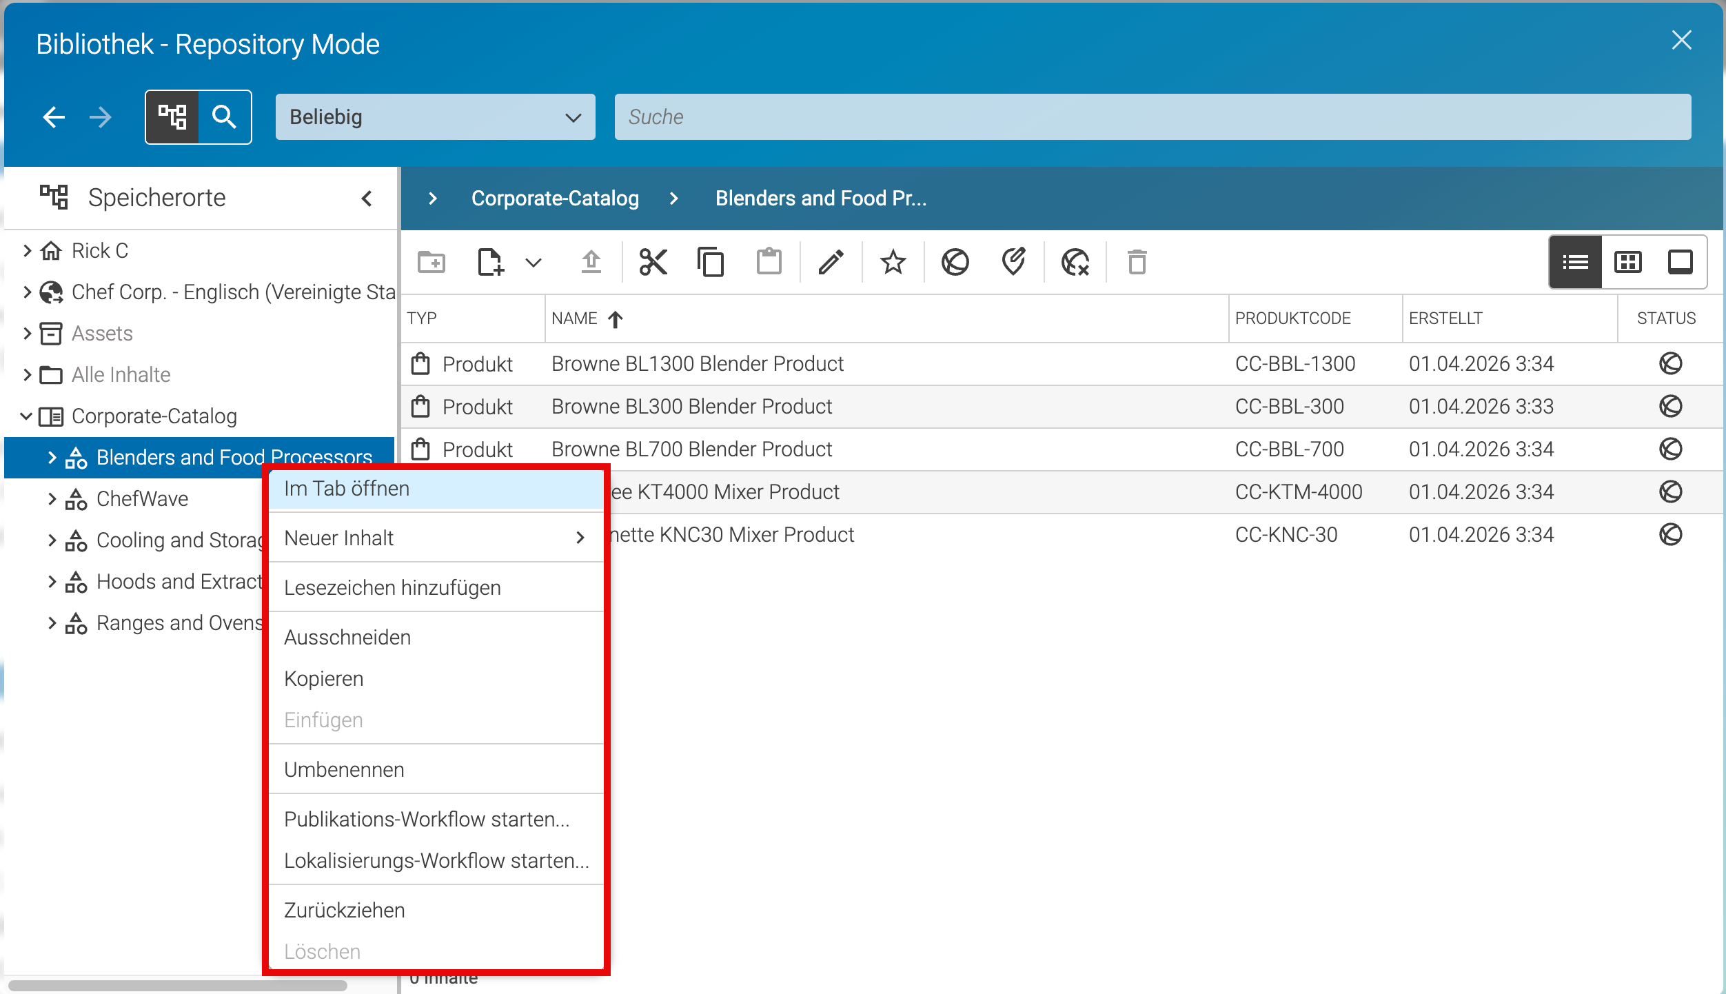Screen dimensions: 1726x994
Task: Switch to thumbnail grid view
Action: tap(1628, 262)
